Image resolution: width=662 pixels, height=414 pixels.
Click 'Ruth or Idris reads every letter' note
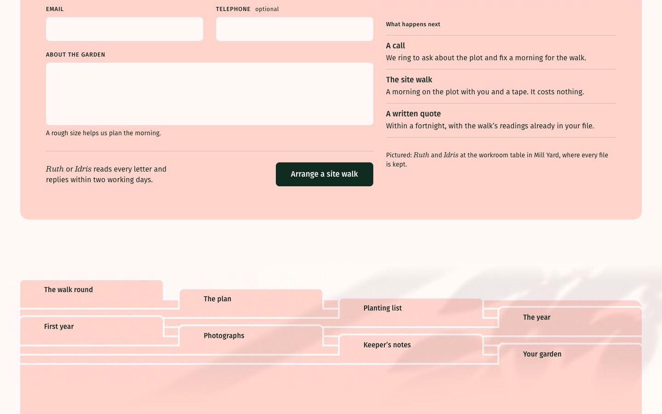tap(106, 174)
